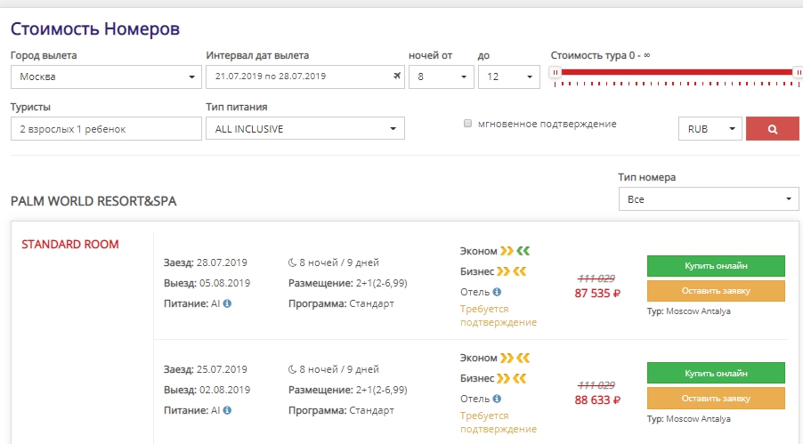Click Оставить заявку for the 87 535 ₽ tour
Image resolution: width=803 pixels, height=444 pixels.
(716, 291)
